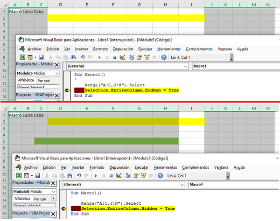This screenshot has width=280, height=221.
Task: Open Ventana menu in lower VBA window
Action: (x=221, y=167)
